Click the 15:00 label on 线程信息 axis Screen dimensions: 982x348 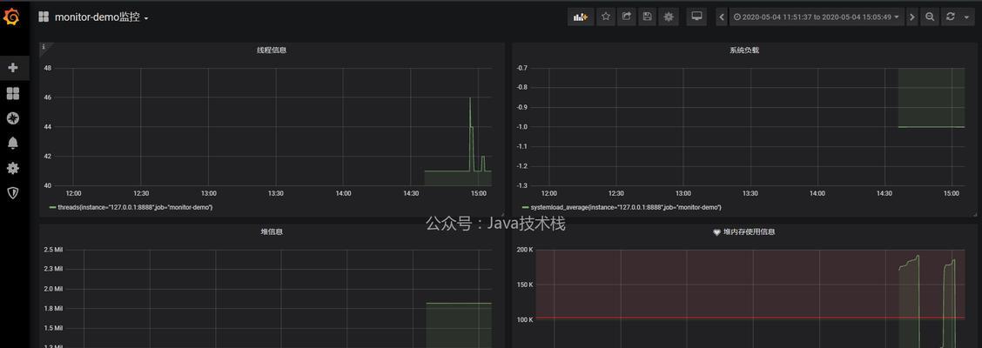[x=479, y=193]
